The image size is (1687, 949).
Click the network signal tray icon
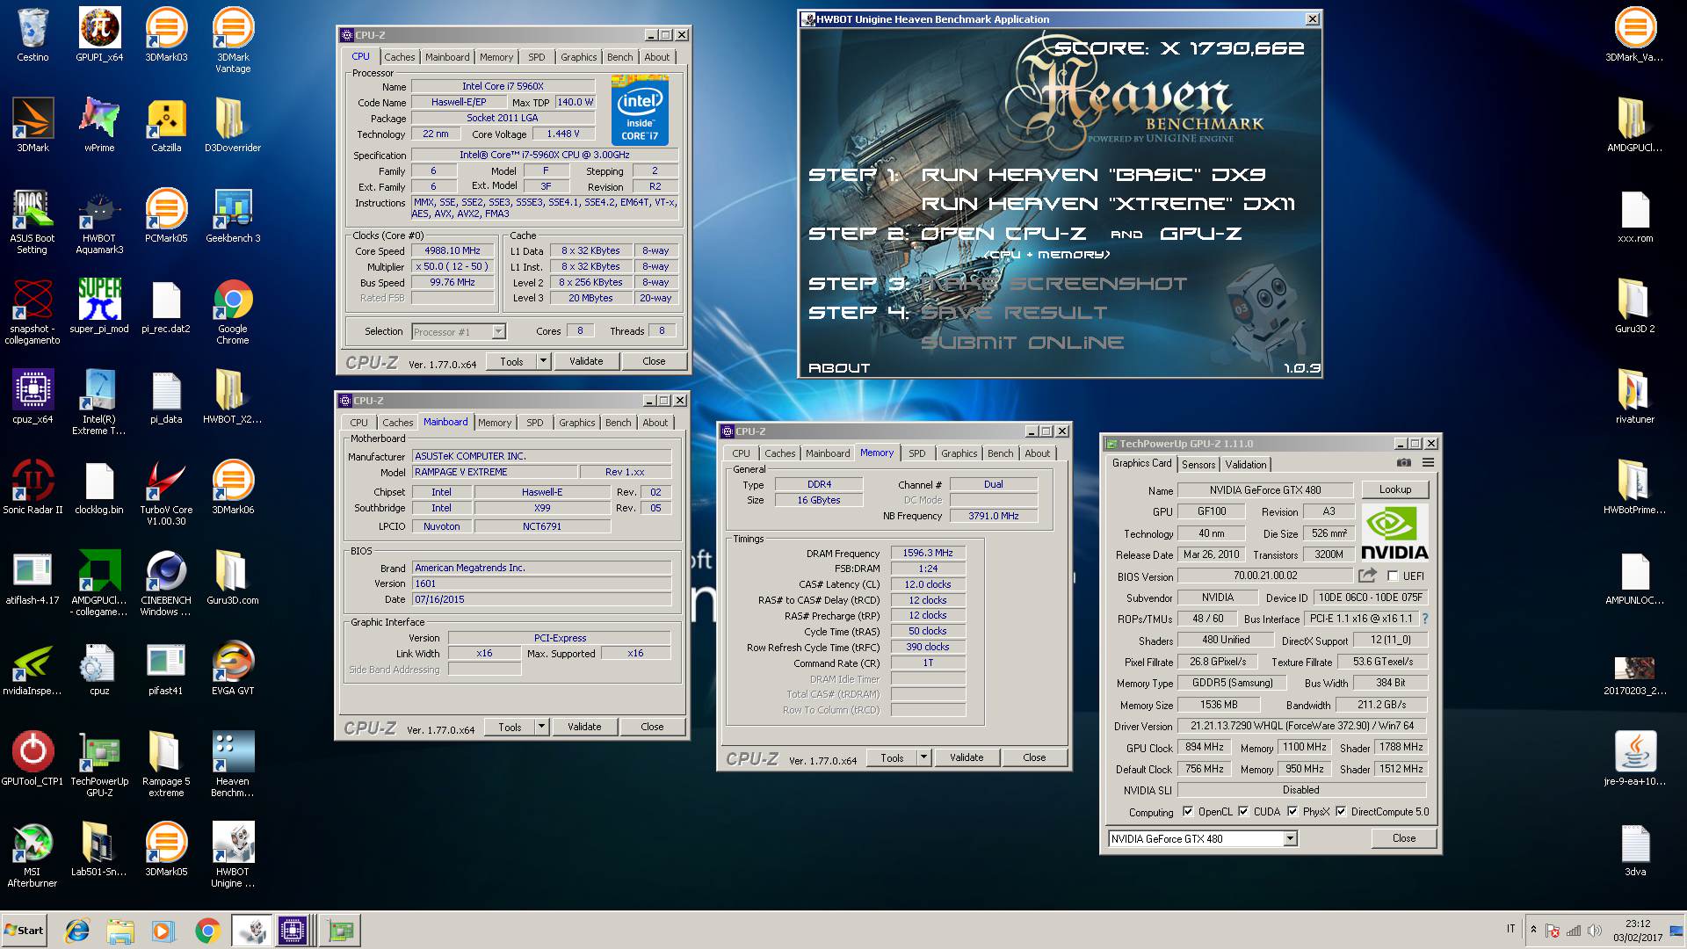(x=1573, y=930)
